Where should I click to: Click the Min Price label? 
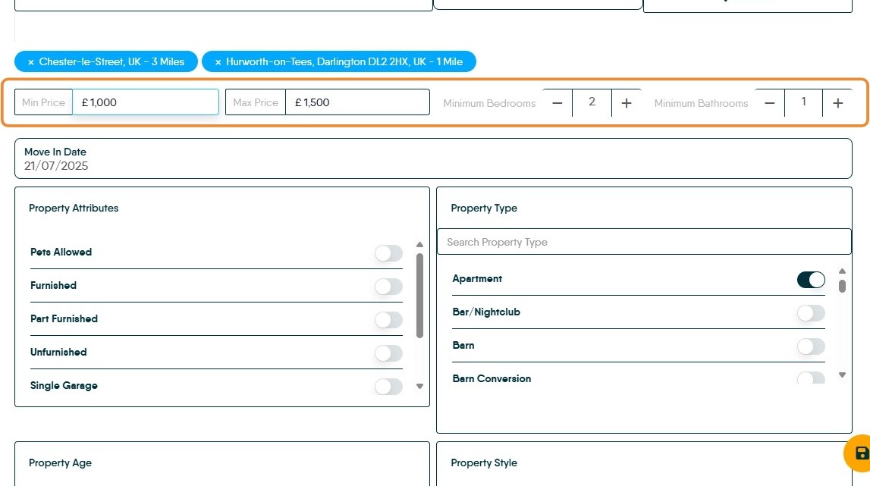[x=43, y=102]
